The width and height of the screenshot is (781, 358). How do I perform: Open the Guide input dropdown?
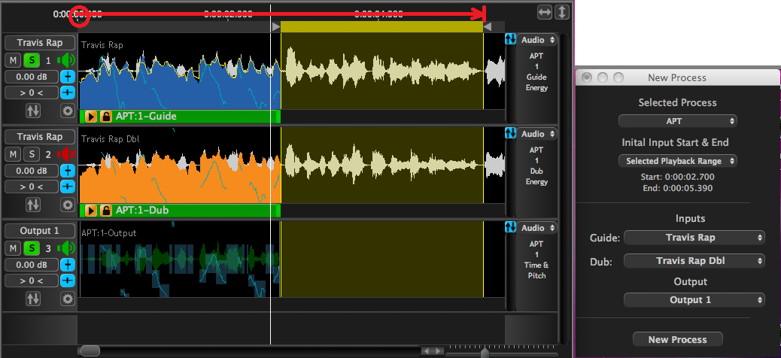[694, 238]
